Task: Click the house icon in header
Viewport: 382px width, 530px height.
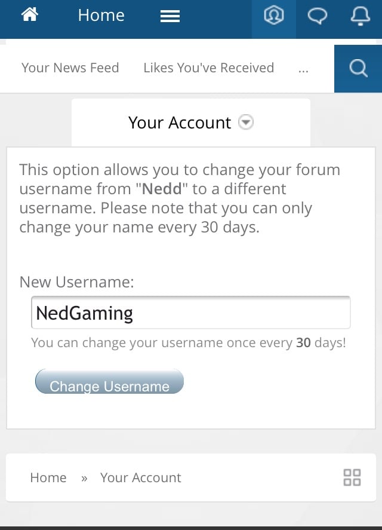Action: click(x=30, y=14)
